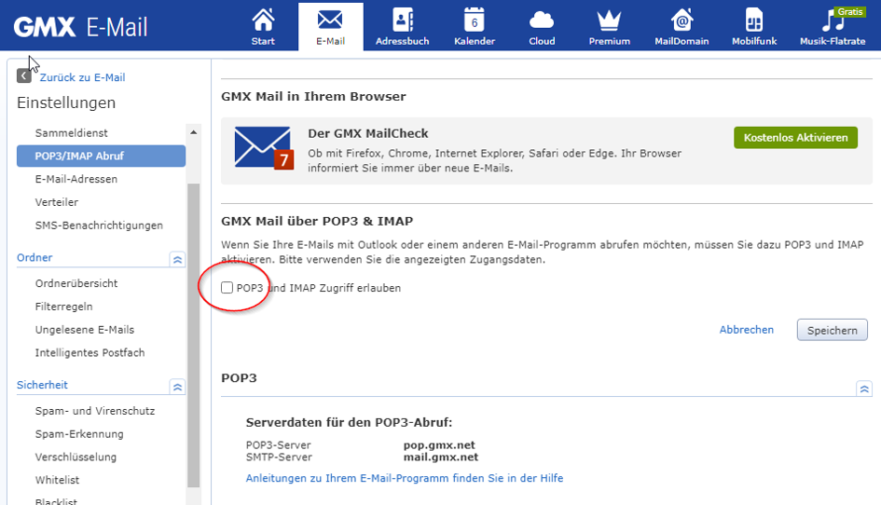
Task: Click the Der GMX MailCheck title
Action: point(368,133)
